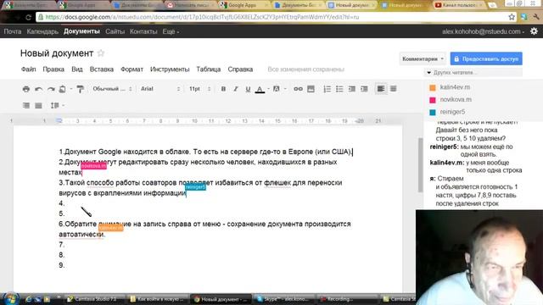Toggle Bold formatting
Screen dimensions: 543x305
pos(223,89)
